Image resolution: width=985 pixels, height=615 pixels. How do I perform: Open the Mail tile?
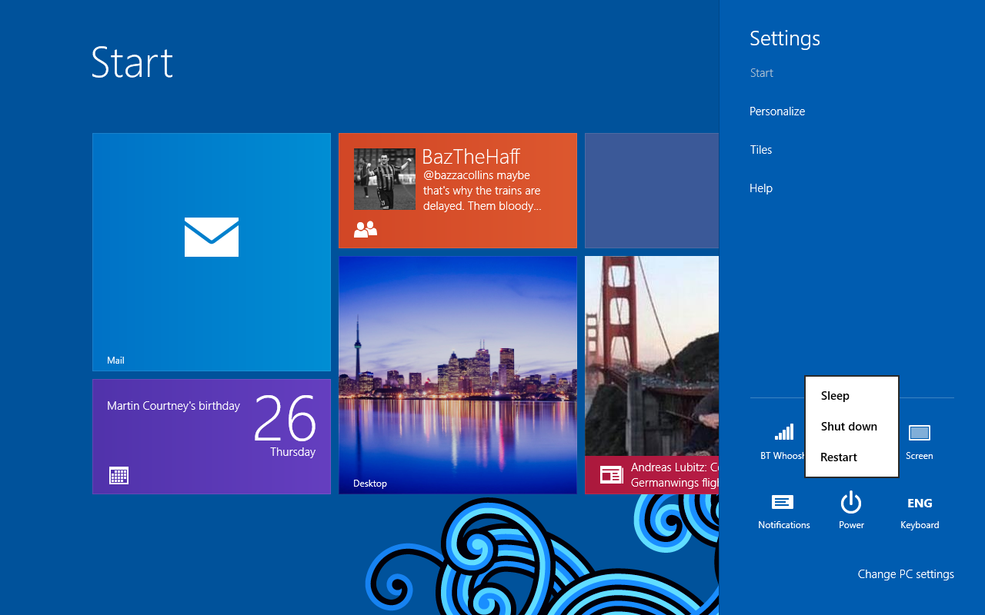click(x=212, y=252)
